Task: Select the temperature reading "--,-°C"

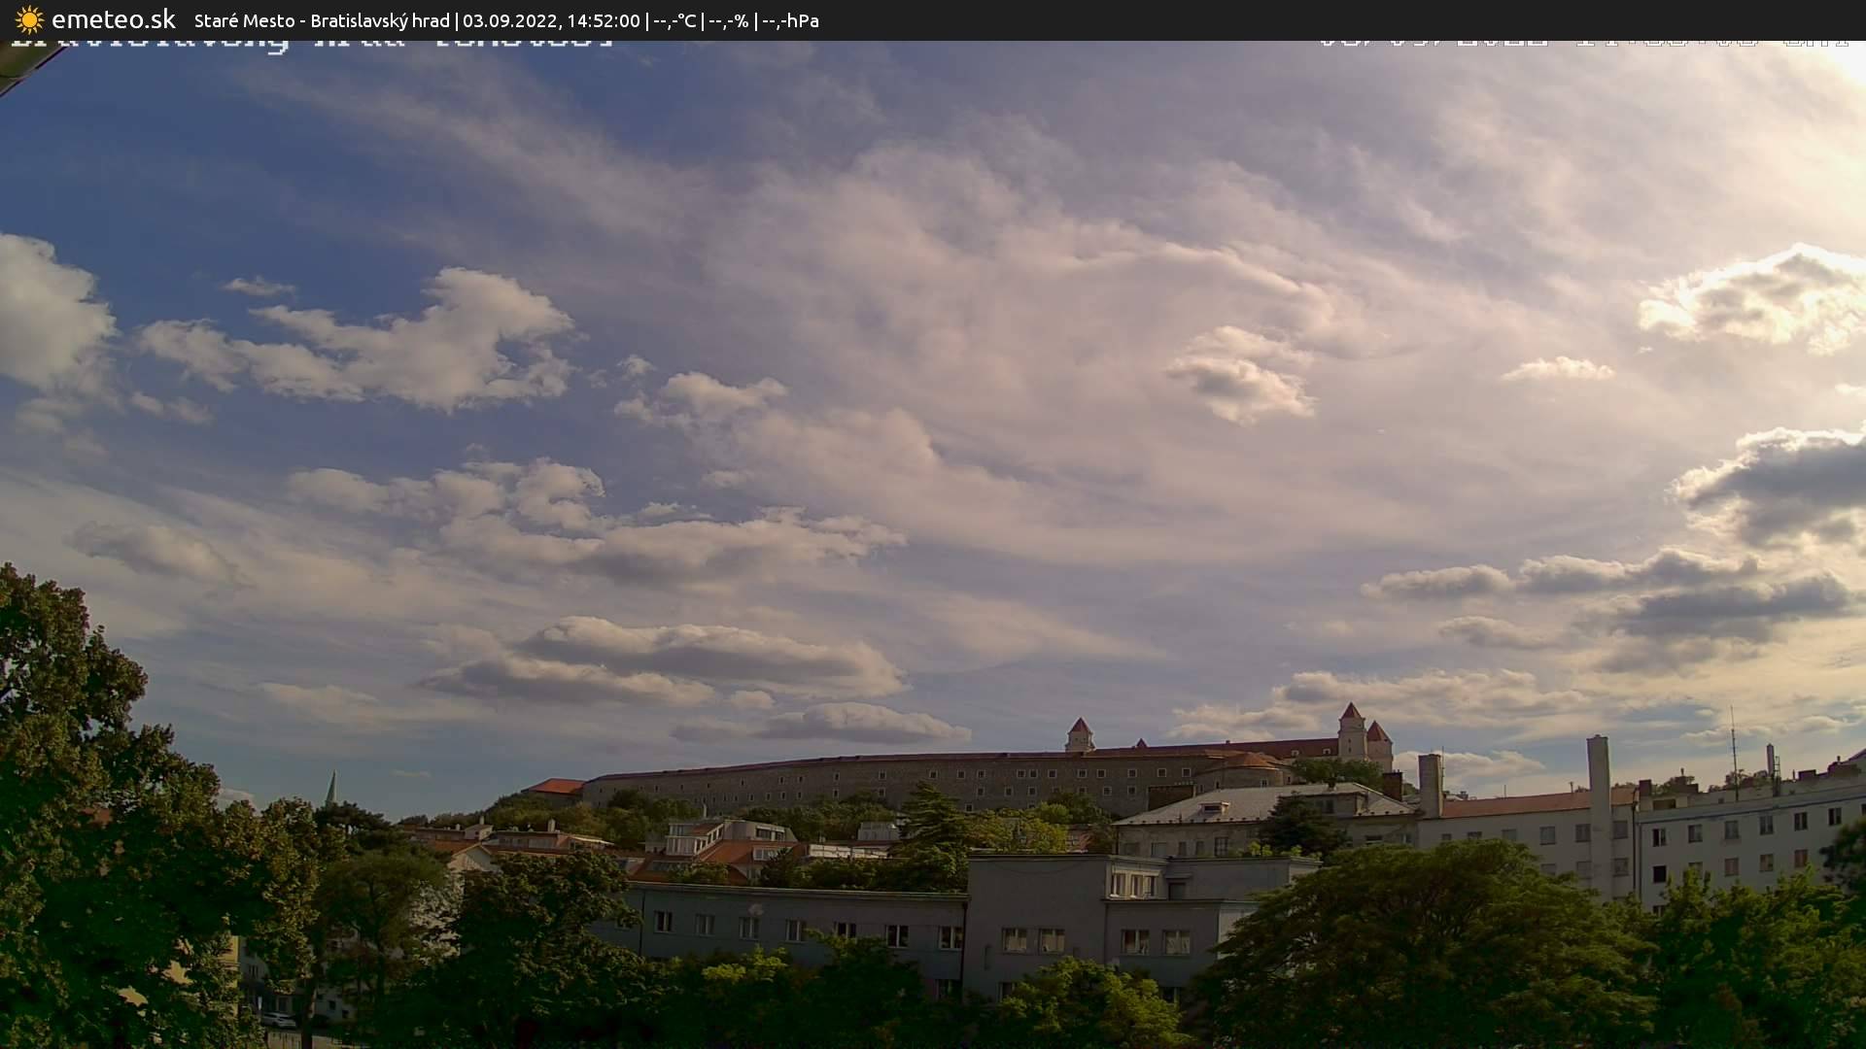Action: [677, 20]
